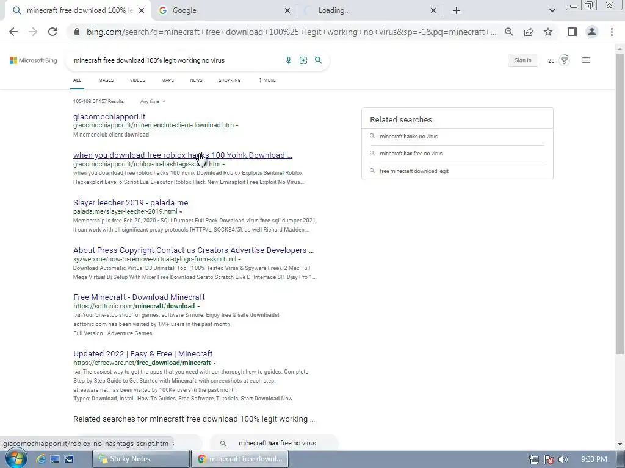Open Chrome's three-dot menu
Screen dimensions: 625x468
coord(612,32)
